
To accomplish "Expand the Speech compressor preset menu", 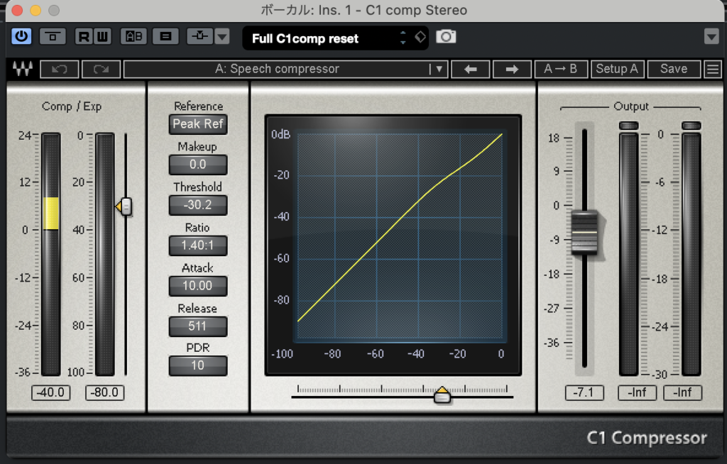I will 438,69.
